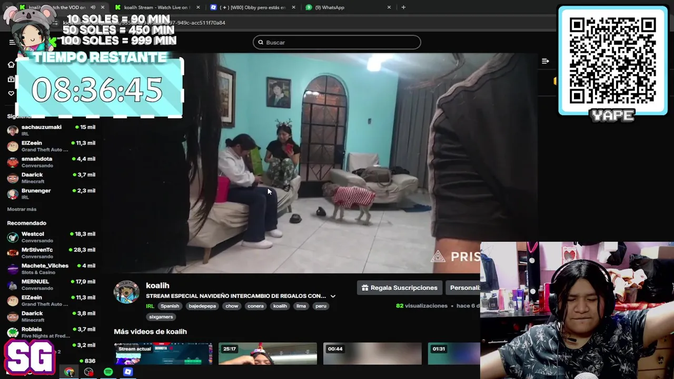This screenshot has width=674, height=379.
Task: Collapse the chat panel arrow icon
Action: click(x=546, y=61)
